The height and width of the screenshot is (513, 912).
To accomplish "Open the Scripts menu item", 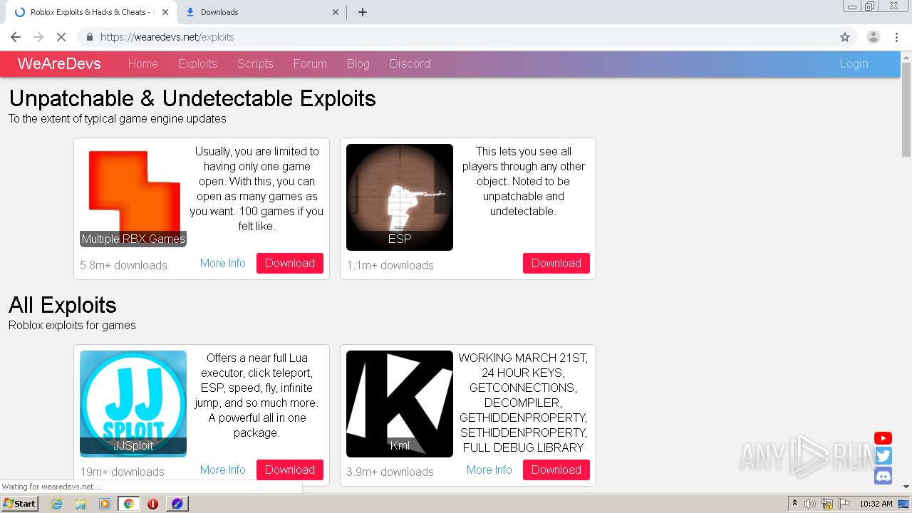I will point(255,63).
